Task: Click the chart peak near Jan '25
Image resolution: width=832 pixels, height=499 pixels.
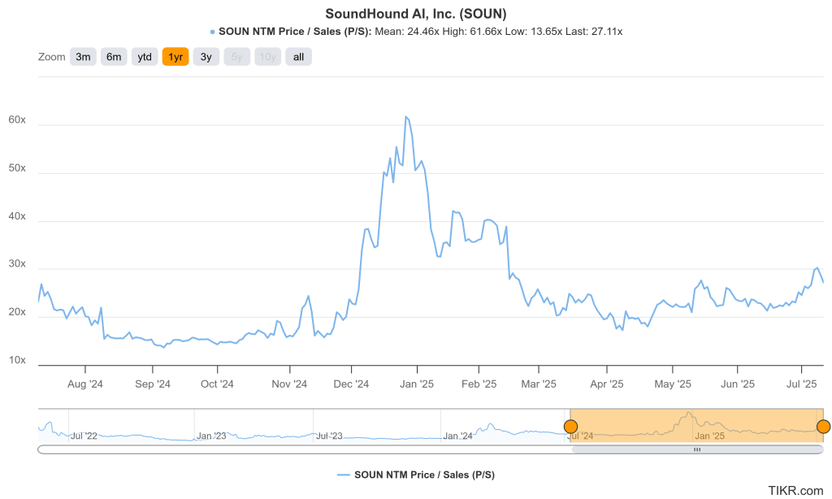Action: 407,118
